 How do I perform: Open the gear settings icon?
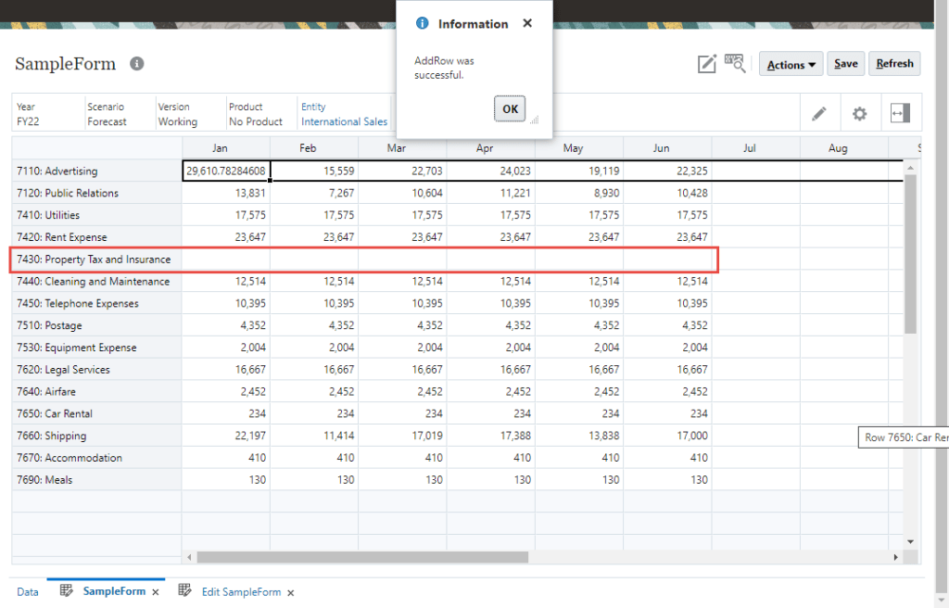click(860, 113)
